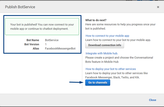The image size is (164, 107).
Task: Click the What to do next heading
Action: coord(96,20)
